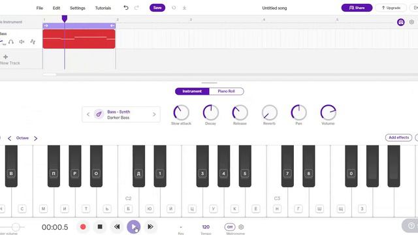Image resolution: width=418 pixels, height=235 pixels.
Task: Click the Share button
Action: [357, 8]
